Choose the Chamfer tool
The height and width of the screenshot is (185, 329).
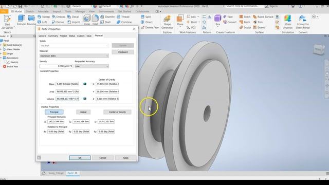(107, 16)
